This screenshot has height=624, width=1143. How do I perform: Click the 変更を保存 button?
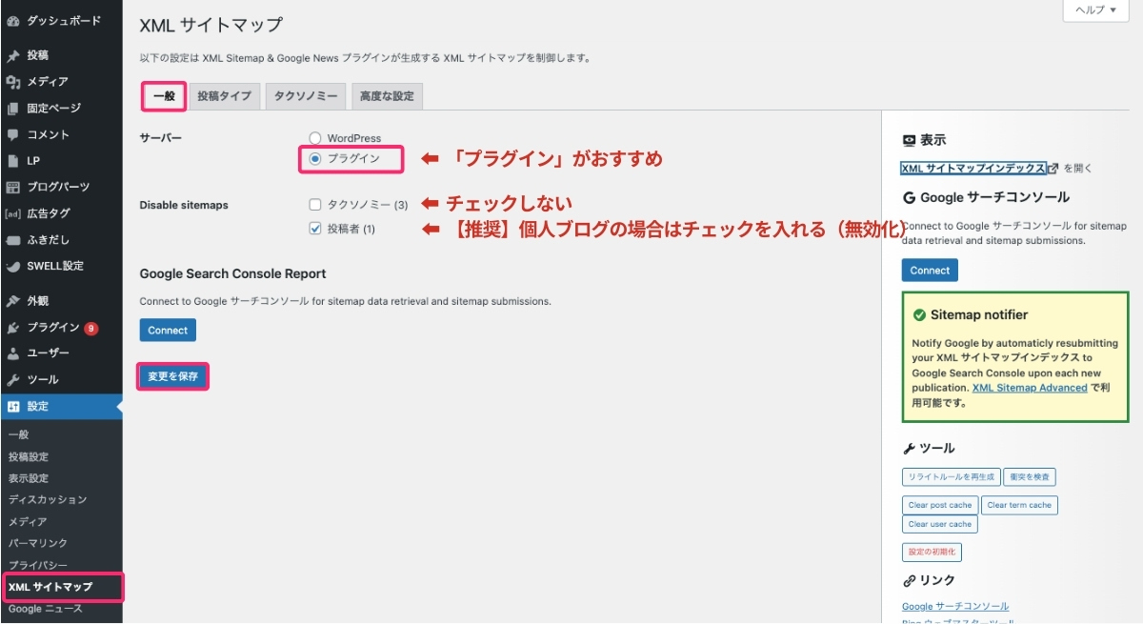(171, 376)
